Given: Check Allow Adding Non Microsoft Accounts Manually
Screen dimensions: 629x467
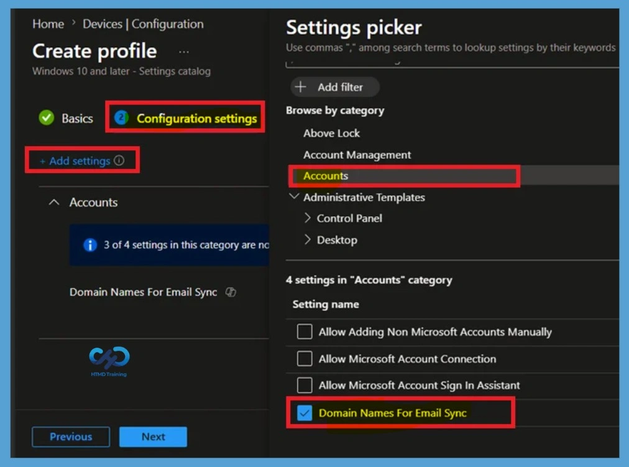Looking at the screenshot, I should coord(305,332).
